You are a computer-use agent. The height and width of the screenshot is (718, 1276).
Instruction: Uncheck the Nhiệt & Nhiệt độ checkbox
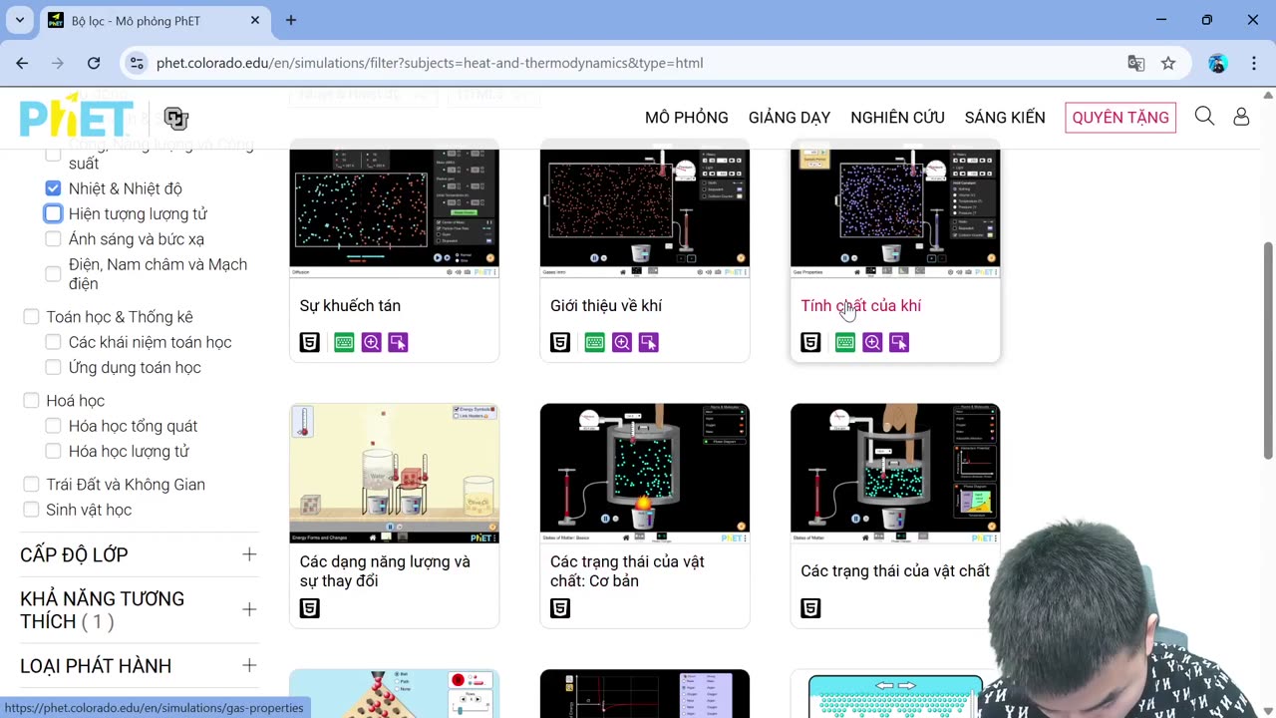point(53,187)
